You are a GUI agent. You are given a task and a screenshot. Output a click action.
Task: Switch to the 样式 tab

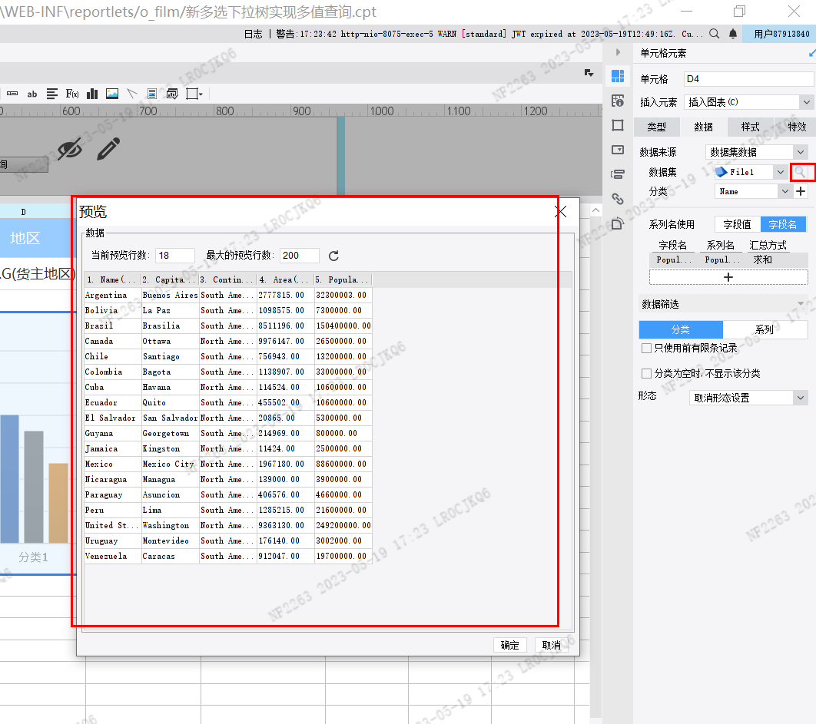[751, 127]
